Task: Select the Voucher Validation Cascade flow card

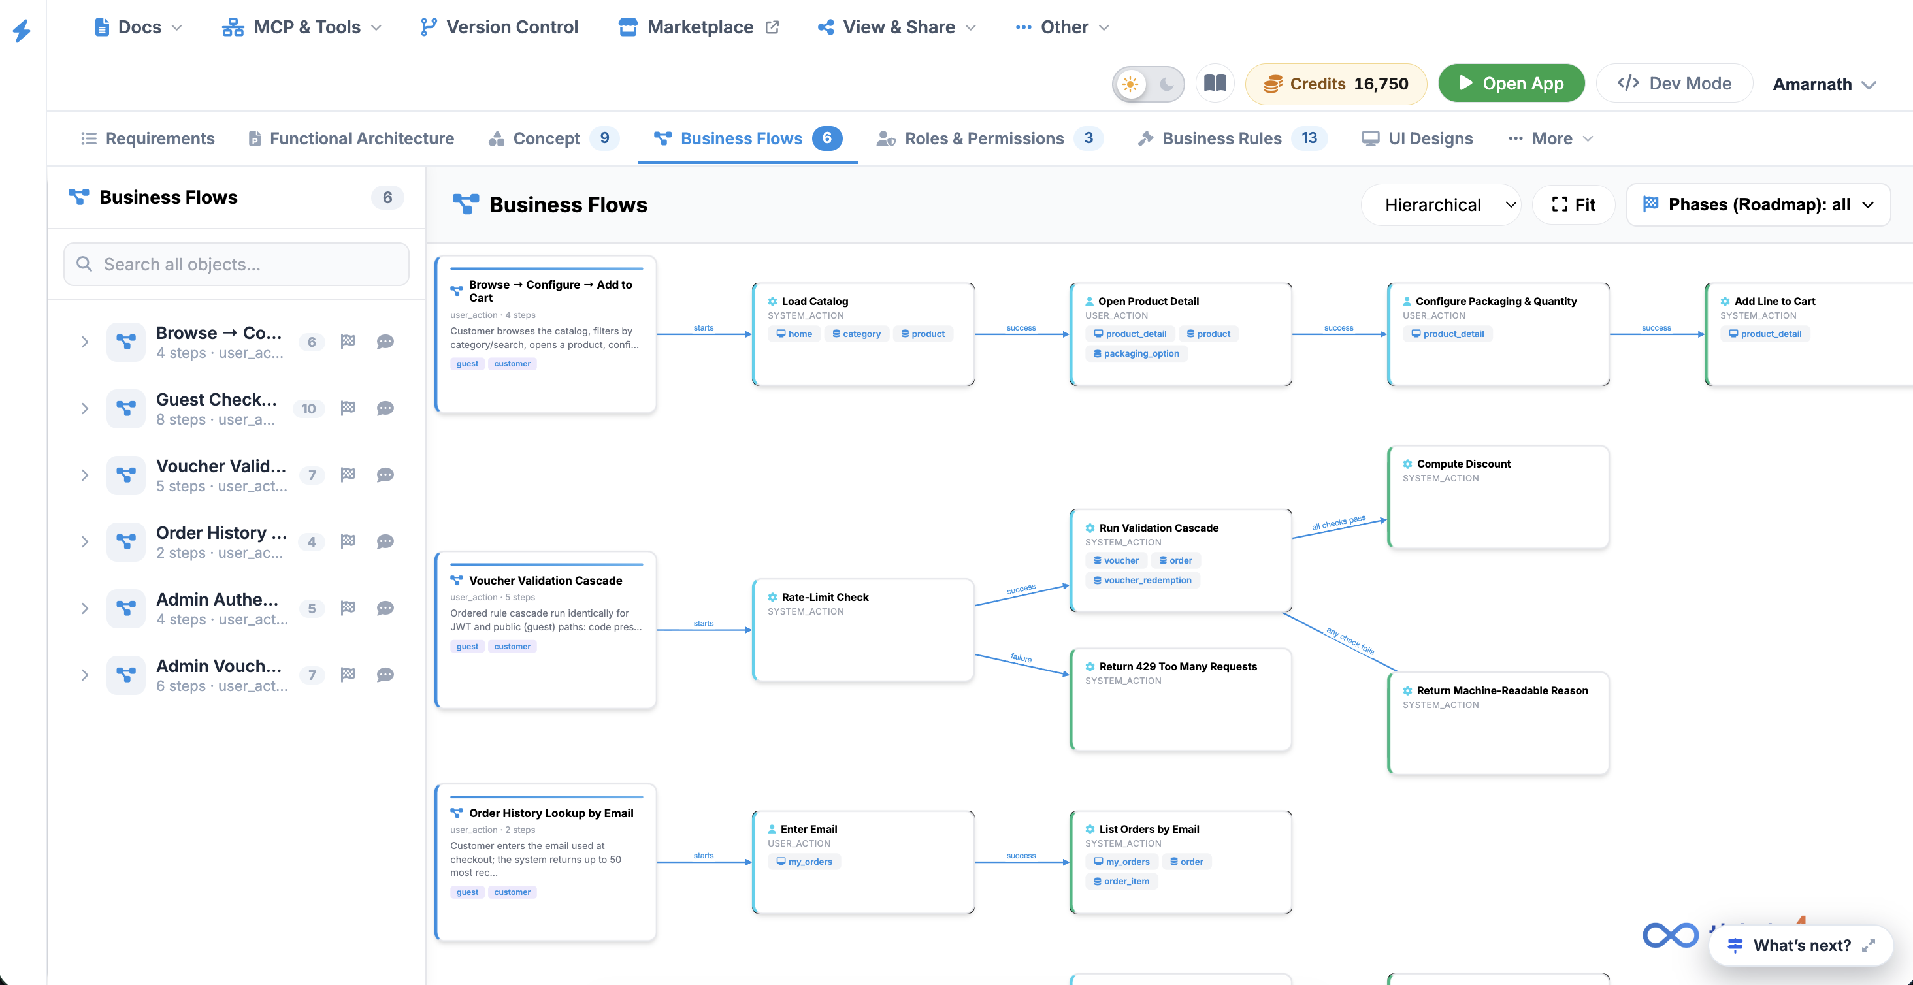Action: (x=546, y=630)
